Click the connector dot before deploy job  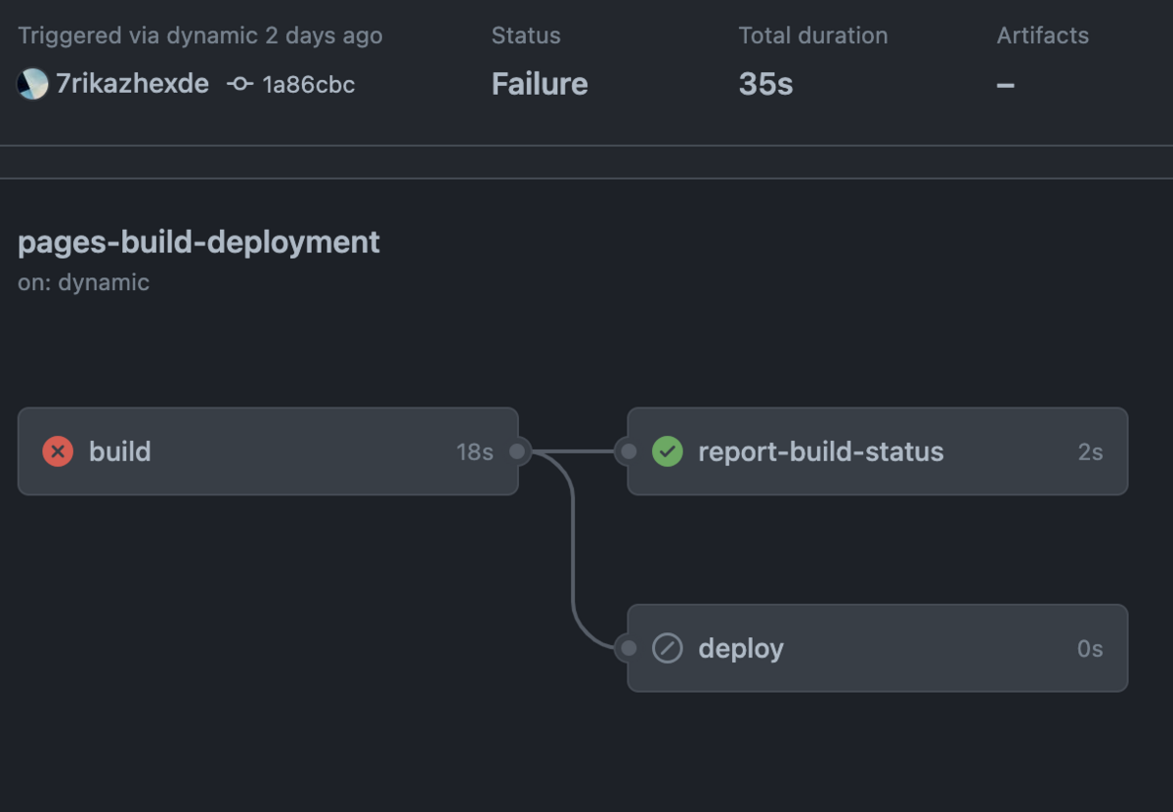tap(627, 647)
